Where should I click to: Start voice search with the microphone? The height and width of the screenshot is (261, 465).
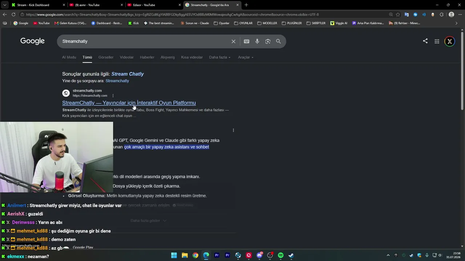coord(257,41)
